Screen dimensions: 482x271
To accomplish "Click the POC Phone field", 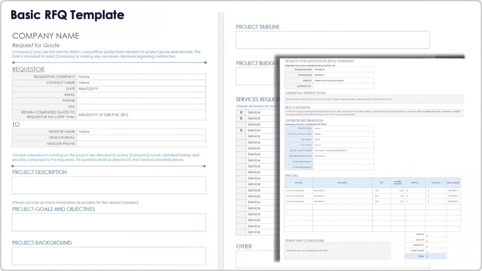I will pos(343,145).
